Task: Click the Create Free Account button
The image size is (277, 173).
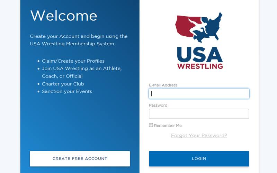Action: pyautogui.click(x=80, y=158)
